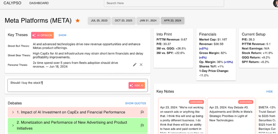Select the Jul 25, 2023 date tab
The image size is (278, 134).
[99, 20]
